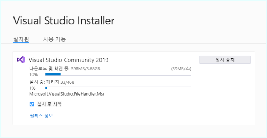Click the Visual Studio purple logo icon

tap(21, 60)
